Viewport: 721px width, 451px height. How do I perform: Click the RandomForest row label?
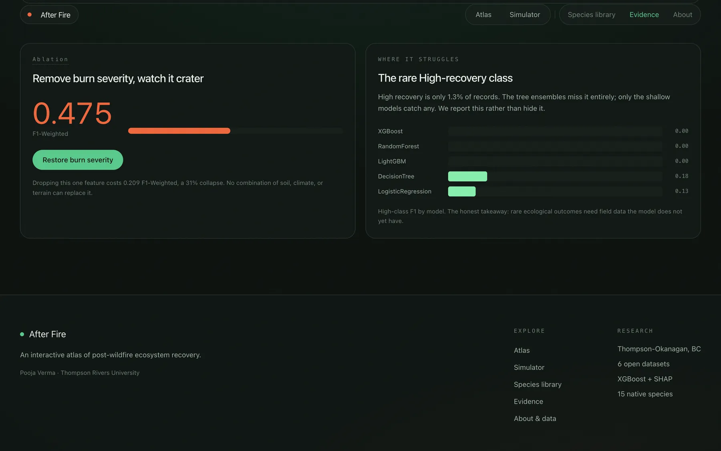pyautogui.click(x=398, y=146)
